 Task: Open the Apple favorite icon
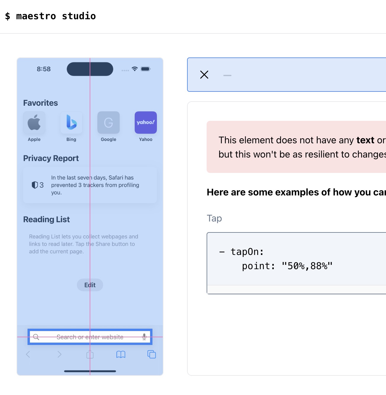(34, 123)
